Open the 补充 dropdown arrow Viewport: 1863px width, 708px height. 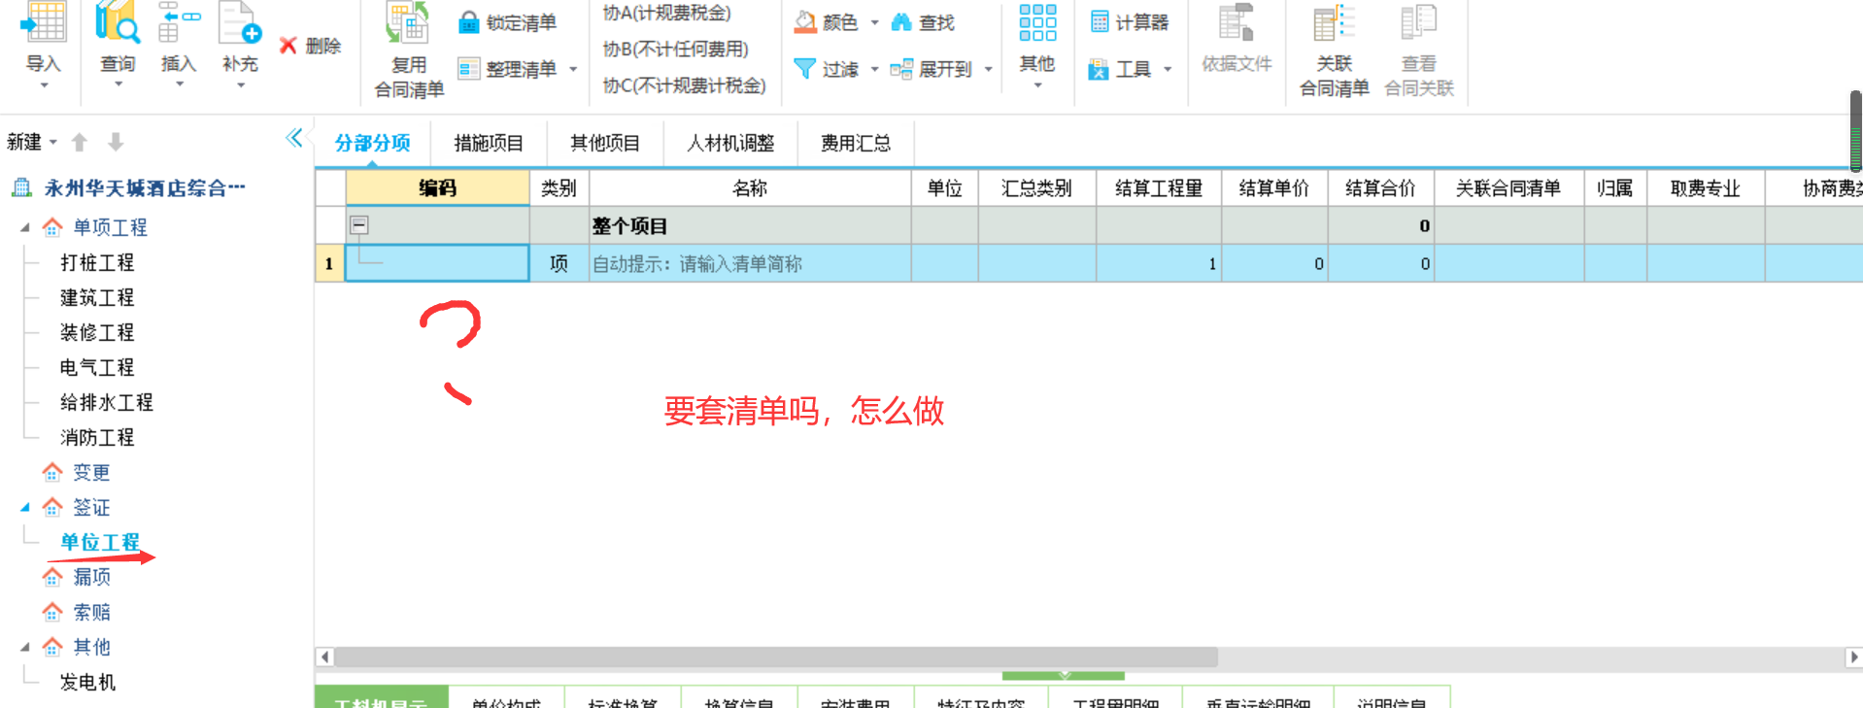pyautogui.click(x=240, y=85)
